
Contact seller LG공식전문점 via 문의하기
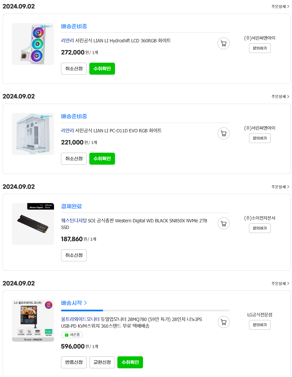(260, 325)
